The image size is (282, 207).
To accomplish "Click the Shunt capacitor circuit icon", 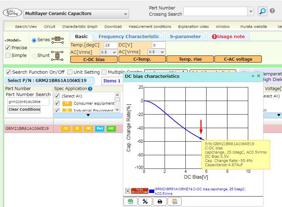I will tap(57, 56).
